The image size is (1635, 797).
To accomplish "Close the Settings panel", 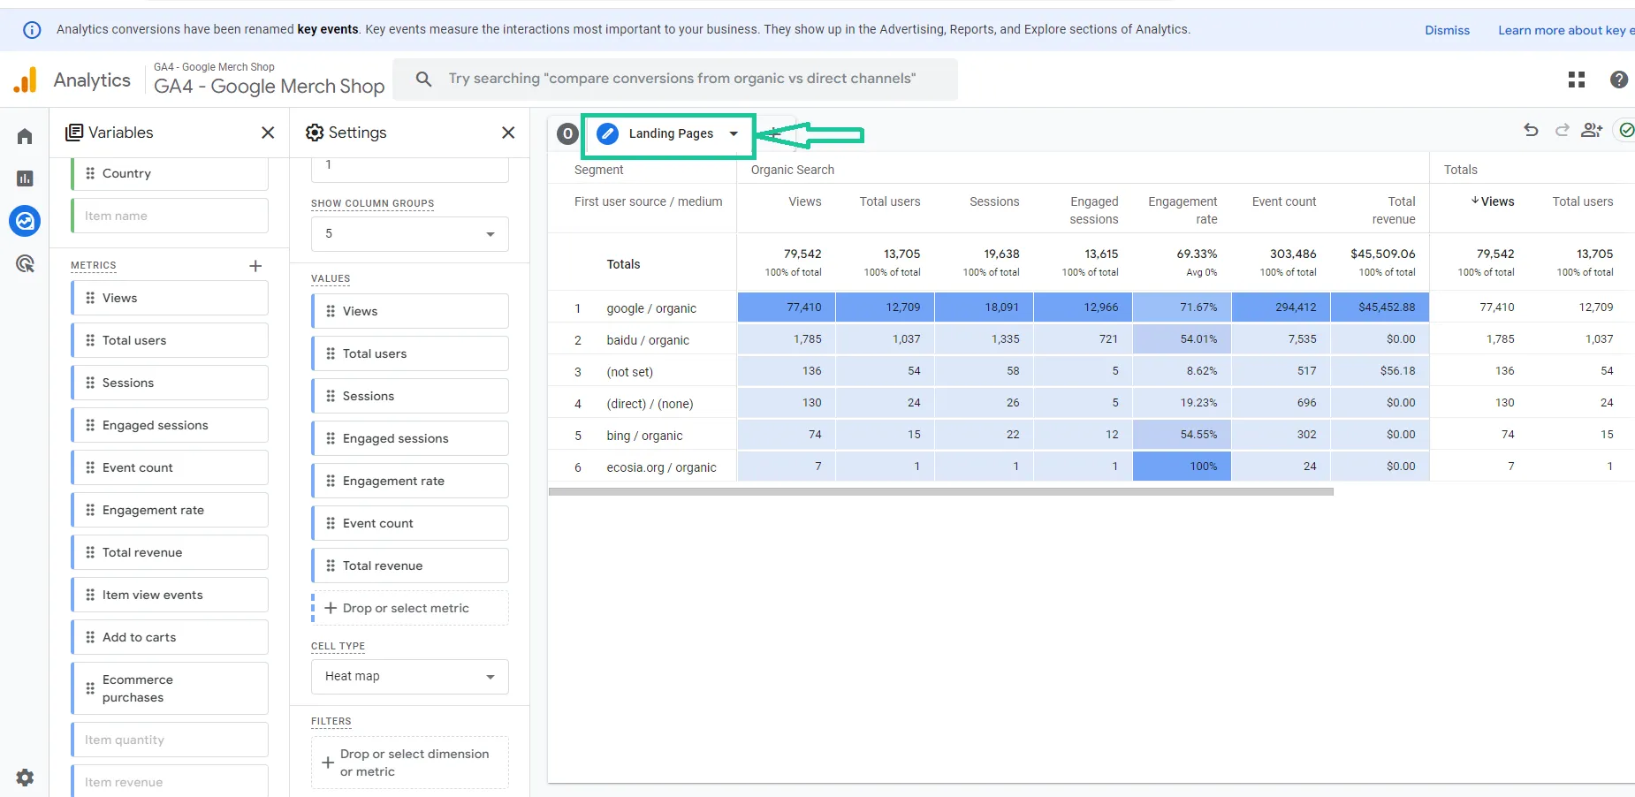I will tap(508, 133).
